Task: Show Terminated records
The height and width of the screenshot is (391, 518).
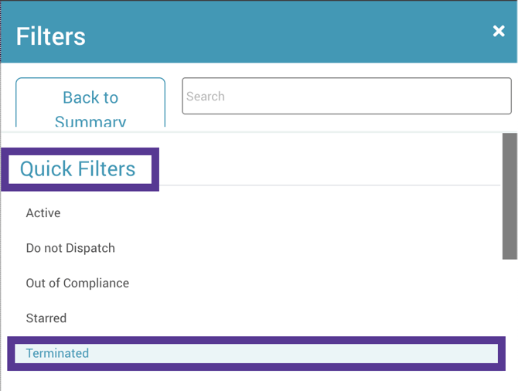Action: (x=58, y=353)
